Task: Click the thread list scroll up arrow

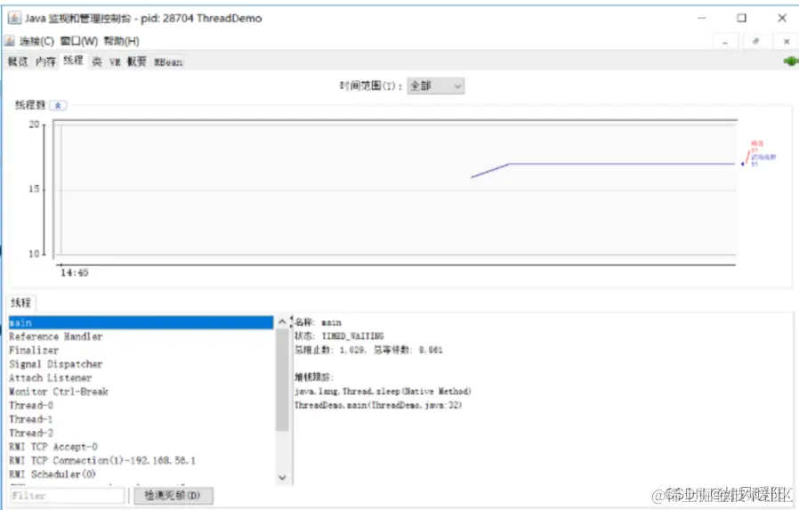Action: coord(282,322)
